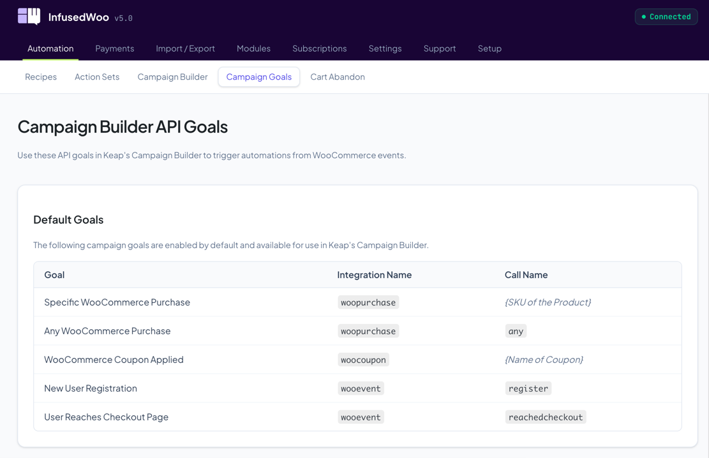Open the Settings menu

click(385, 48)
